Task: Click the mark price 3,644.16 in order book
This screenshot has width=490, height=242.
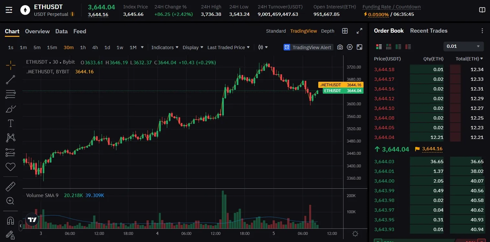Action: (432, 149)
